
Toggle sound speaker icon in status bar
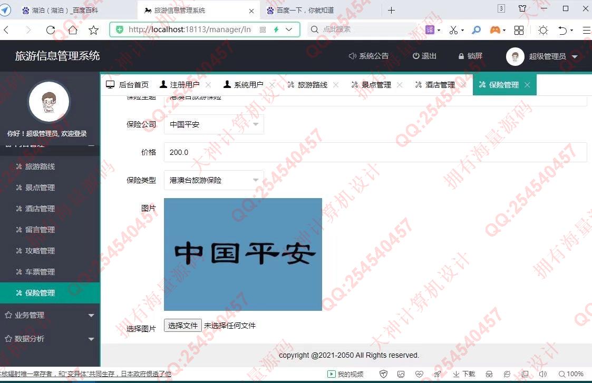543,374
